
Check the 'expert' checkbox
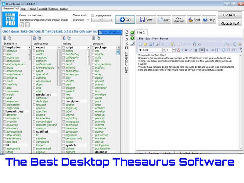pos(34,47)
